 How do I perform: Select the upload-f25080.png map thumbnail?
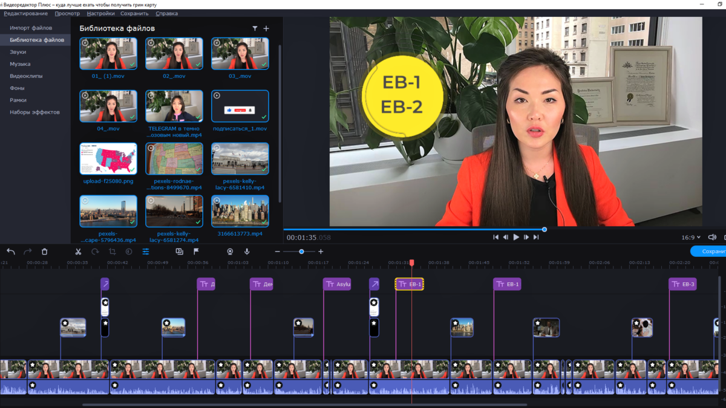[x=108, y=159]
